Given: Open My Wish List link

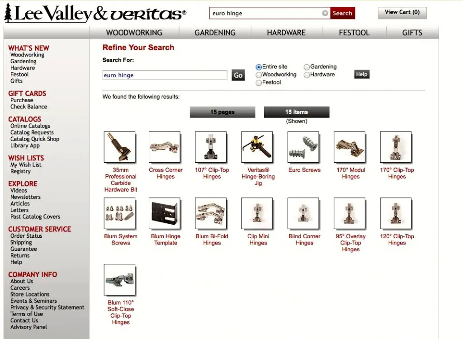Looking at the screenshot, I should point(26,165).
